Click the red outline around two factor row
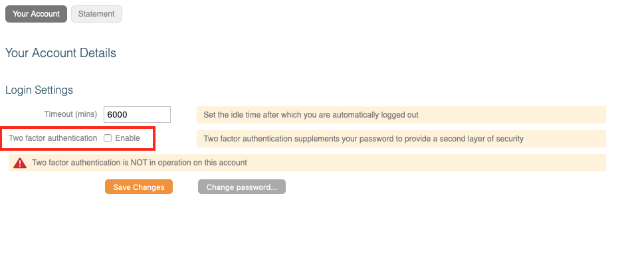The width and height of the screenshot is (620, 259). click(x=78, y=138)
